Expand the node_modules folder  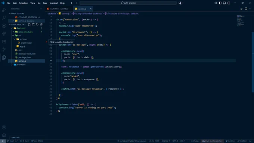(x=13, y=32)
